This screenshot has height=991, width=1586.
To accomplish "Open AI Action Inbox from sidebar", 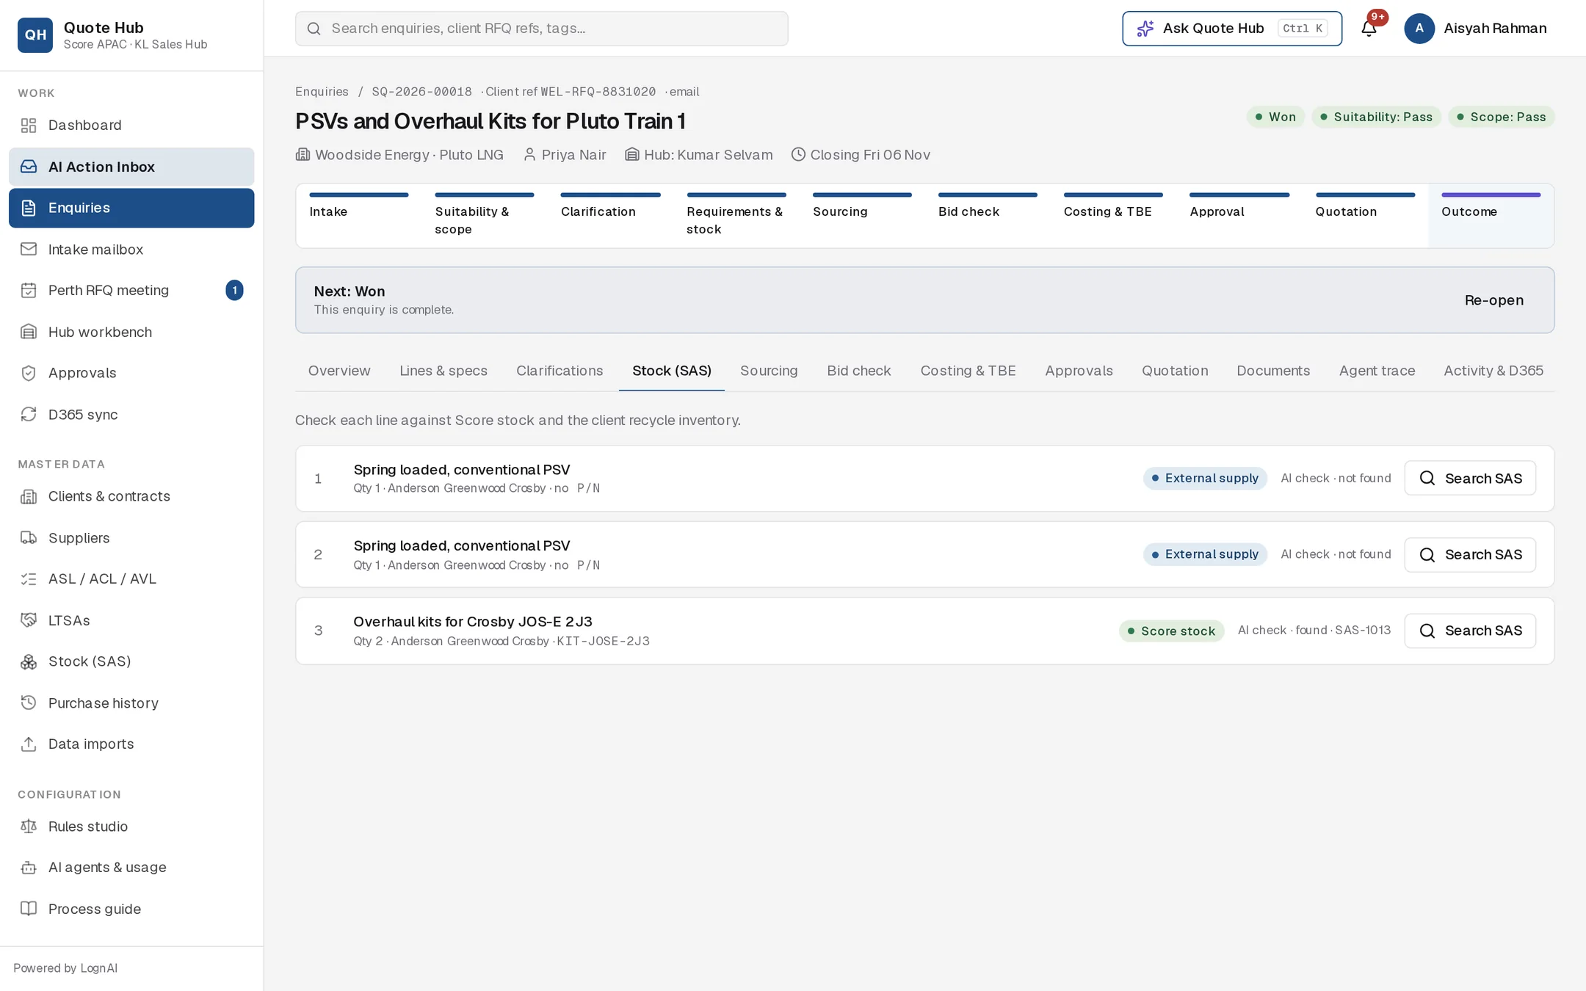I will coord(131,167).
